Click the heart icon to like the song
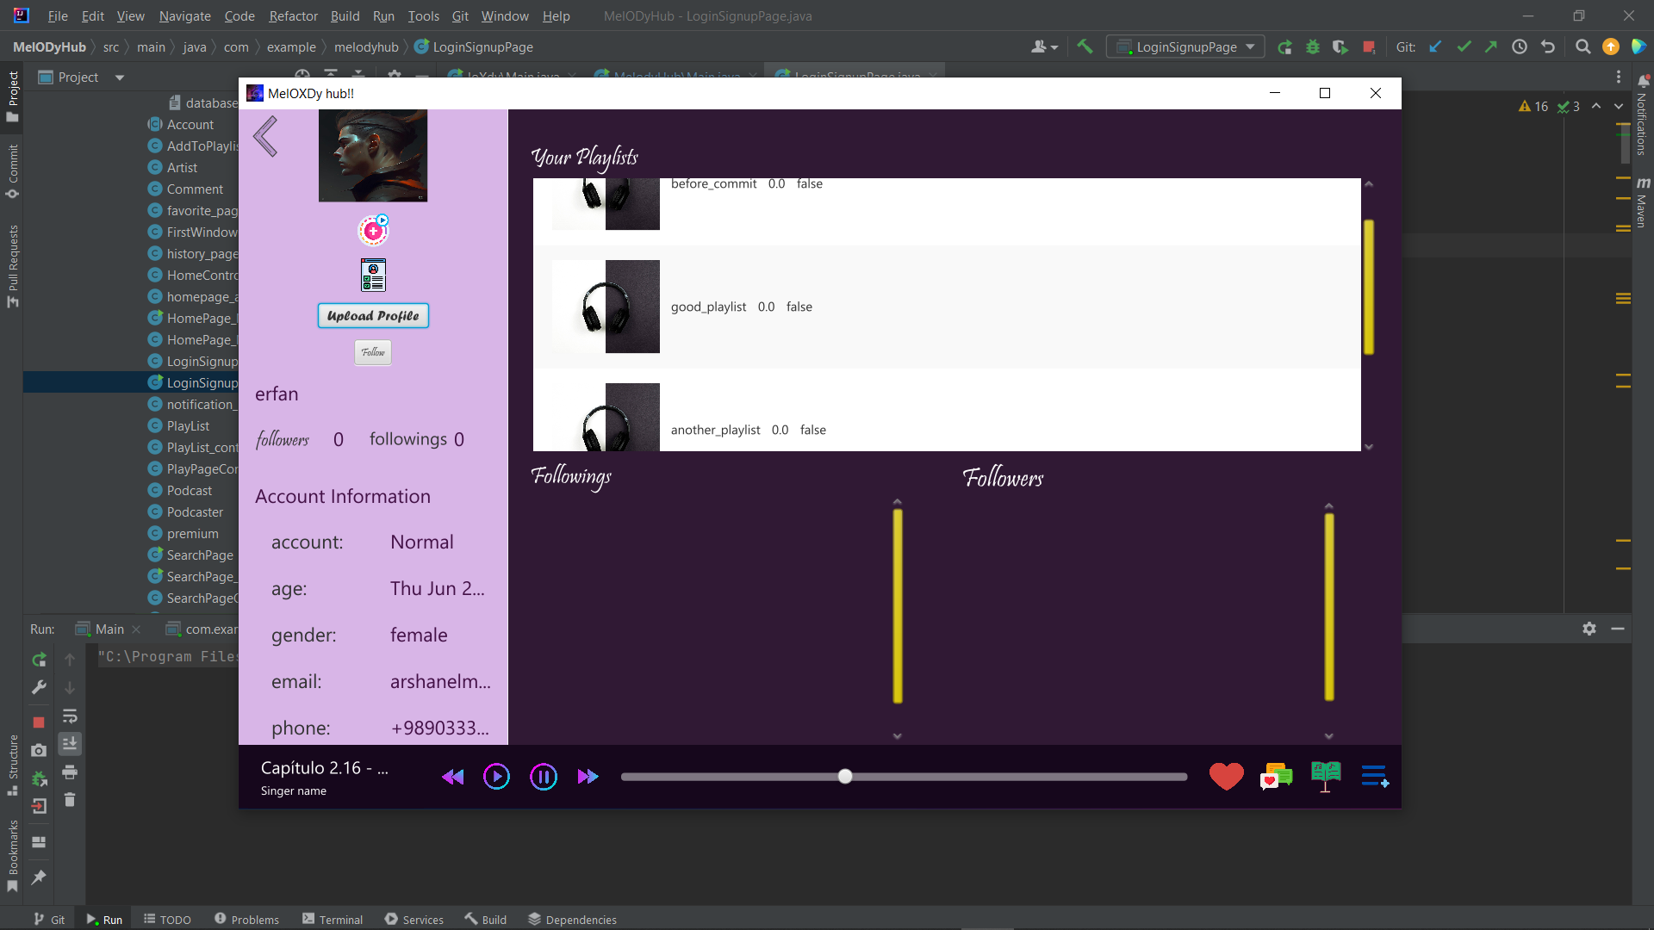Image resolution: width=1654 pixels, height=930 pixels. point(1226,775)
